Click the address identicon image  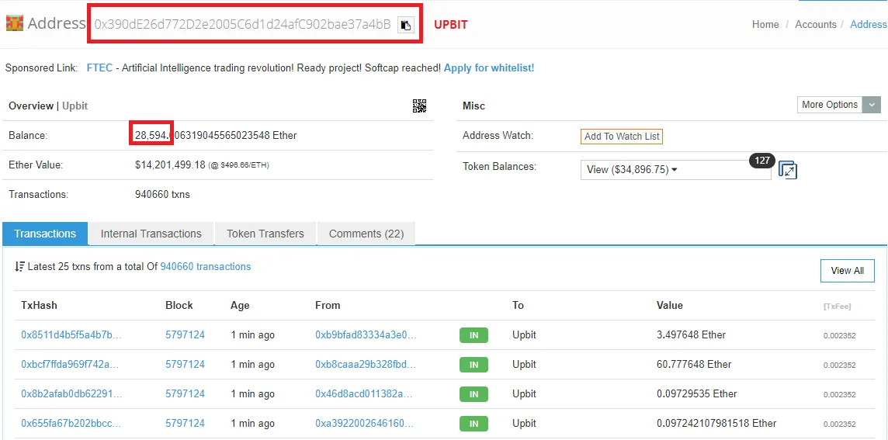click(x=14, y=23)
